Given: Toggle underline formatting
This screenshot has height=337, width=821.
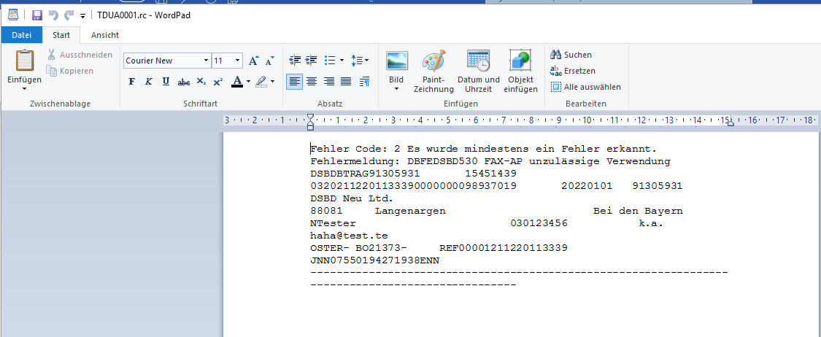Looking at the screenshot, I should click(166, 81).
